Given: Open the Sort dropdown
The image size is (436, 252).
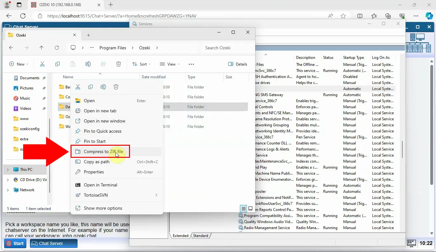Looking at the screenshot, I should [141, 64].
